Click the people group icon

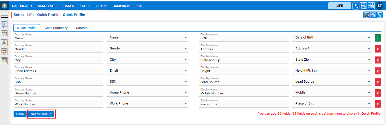367,15
